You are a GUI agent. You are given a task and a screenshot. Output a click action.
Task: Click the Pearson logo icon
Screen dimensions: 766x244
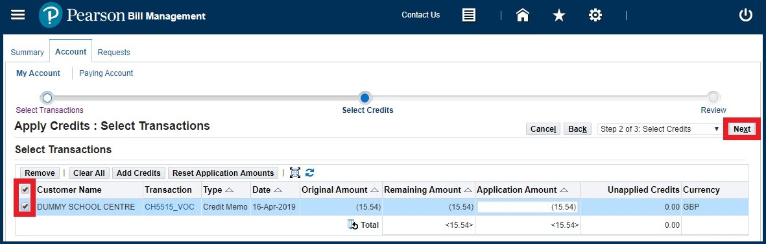tap(51, 15)
